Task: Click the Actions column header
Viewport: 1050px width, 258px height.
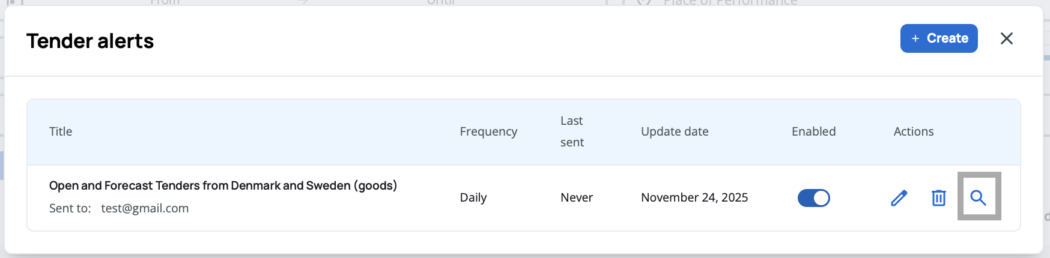Action: [913, 131]
